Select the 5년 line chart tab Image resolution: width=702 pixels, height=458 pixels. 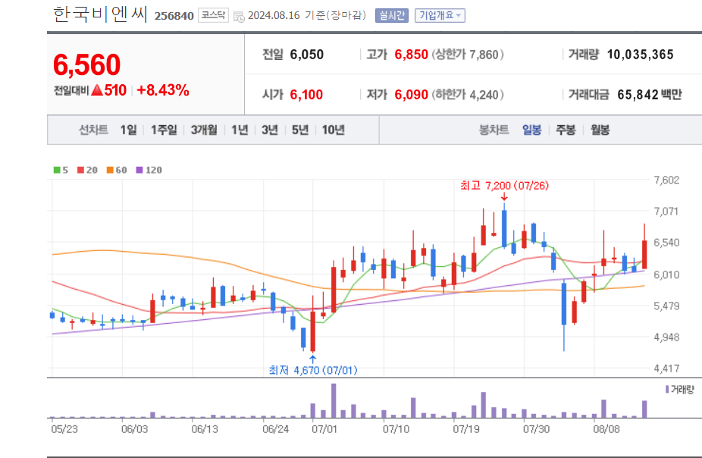[x=300, y=130]
